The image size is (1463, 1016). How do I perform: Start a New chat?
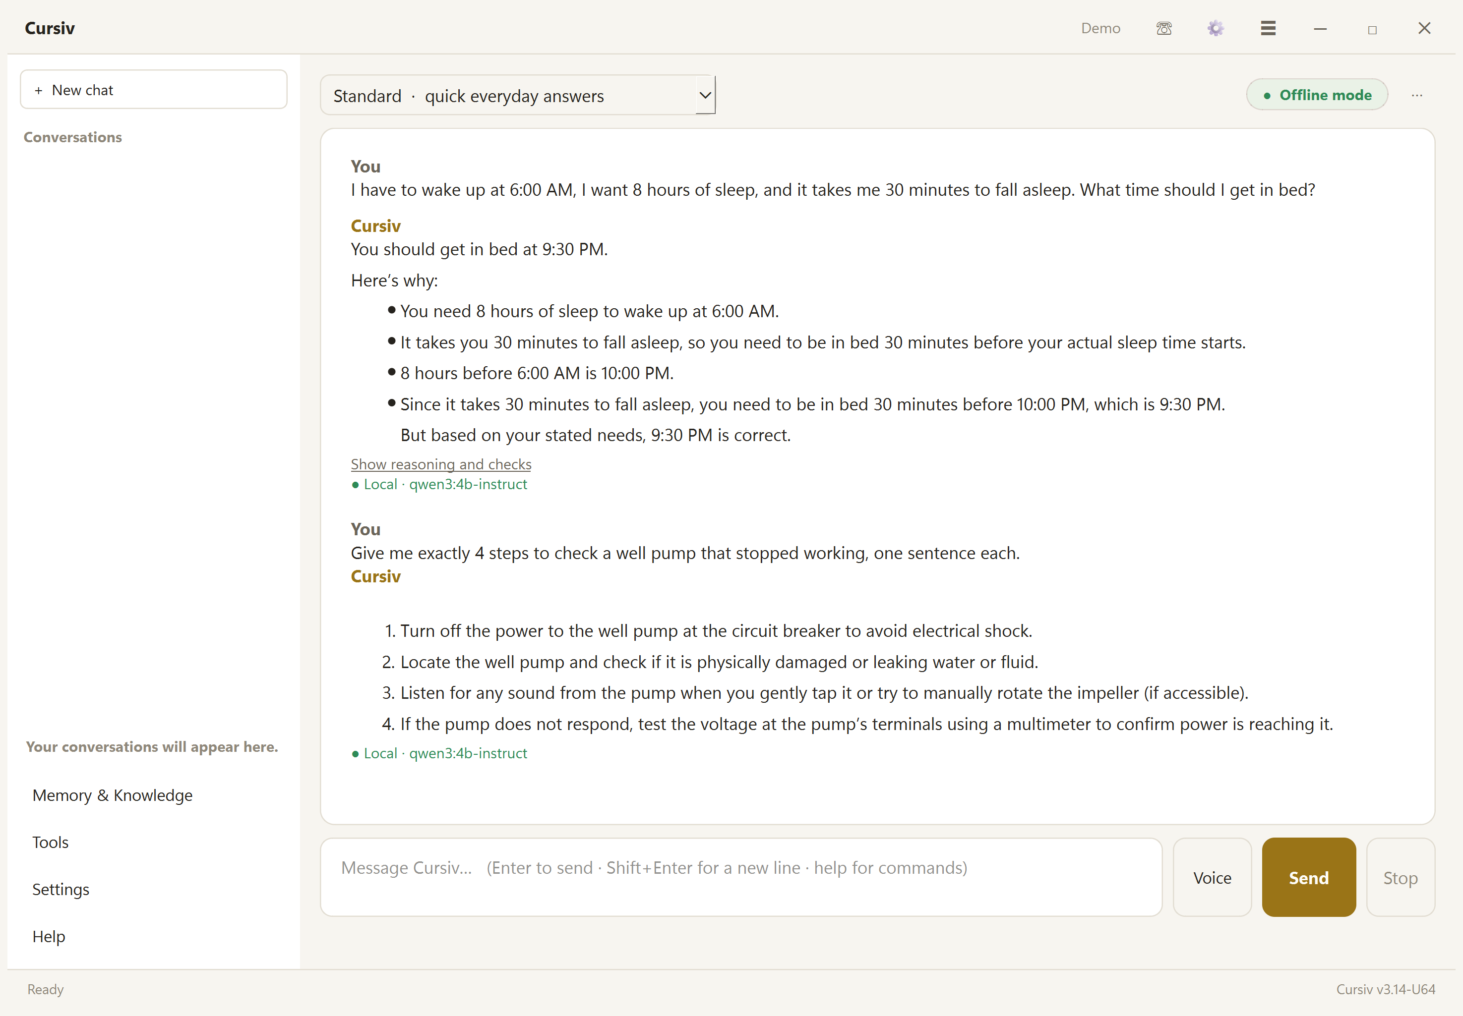(154, 90)
